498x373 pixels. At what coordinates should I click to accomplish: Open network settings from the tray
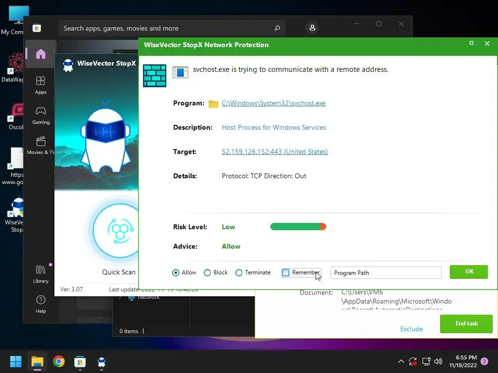[x=426, y=361]
